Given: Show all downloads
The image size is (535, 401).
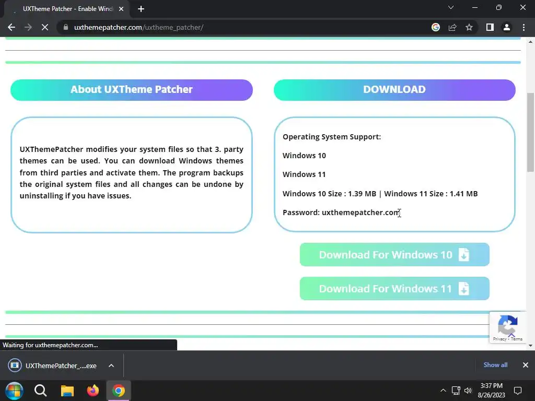Looking at the screenshot, I should (x=495, y=365).
